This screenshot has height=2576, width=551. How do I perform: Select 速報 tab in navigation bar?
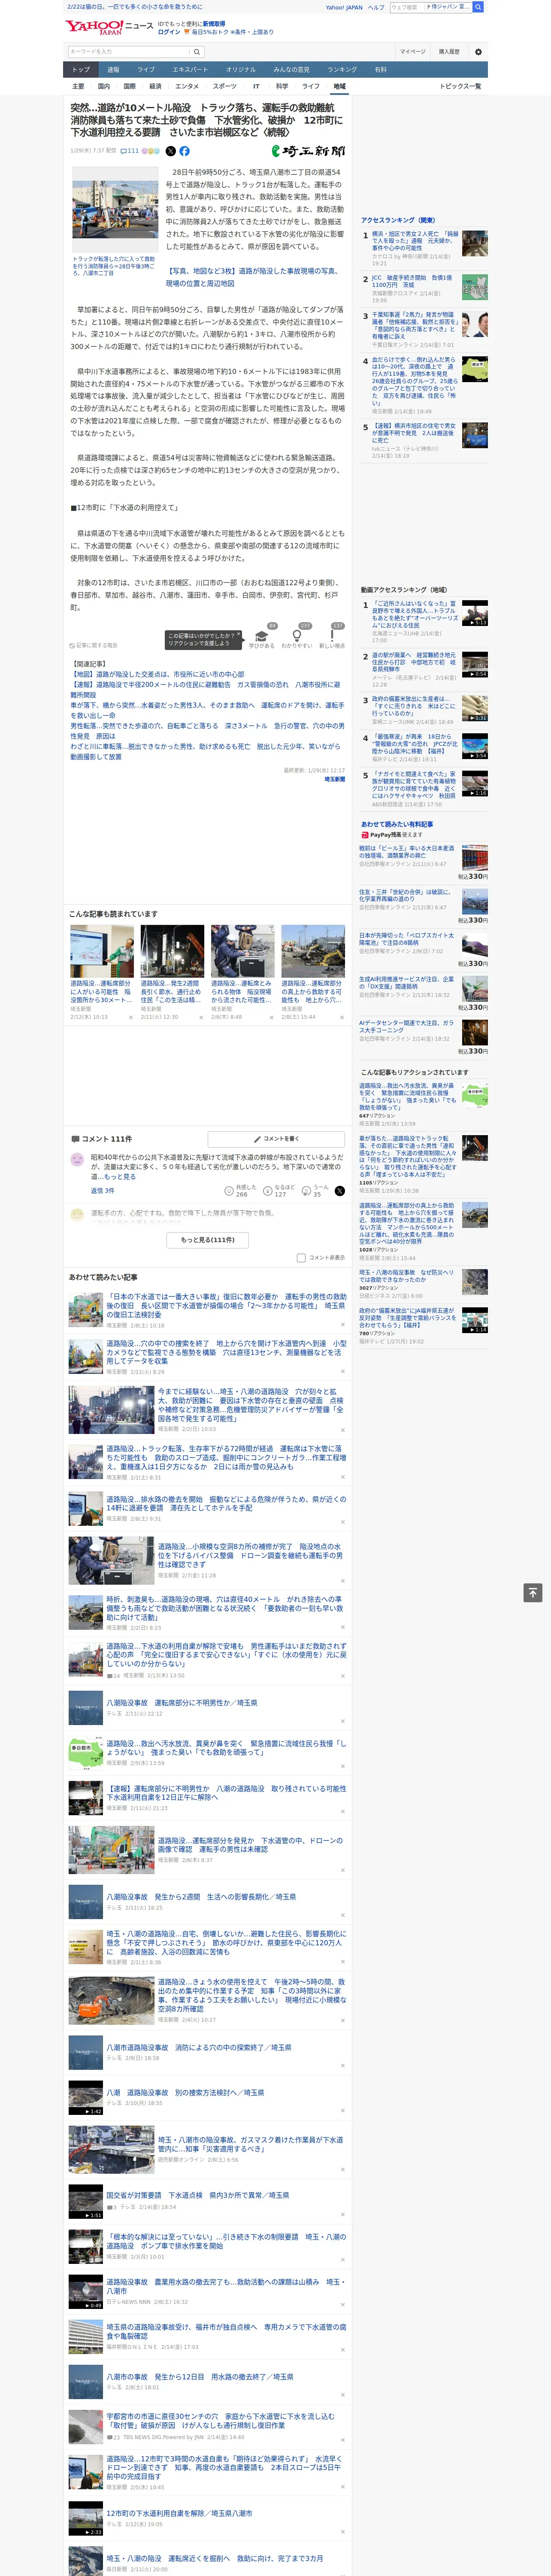point(113,70)
